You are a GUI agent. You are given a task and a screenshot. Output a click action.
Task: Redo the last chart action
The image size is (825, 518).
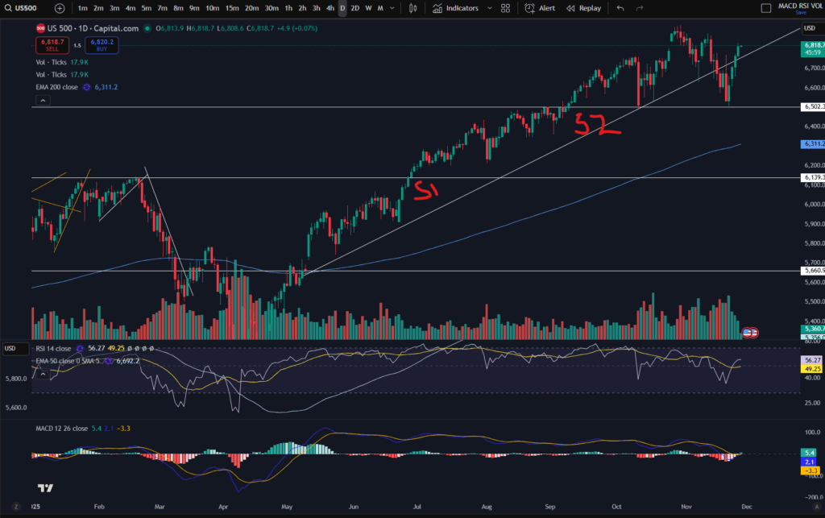(x=639, y=8)
